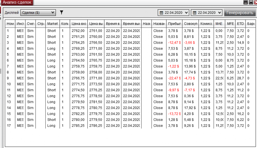Open the Сделки ($) display dropdown

click(38, 12)
